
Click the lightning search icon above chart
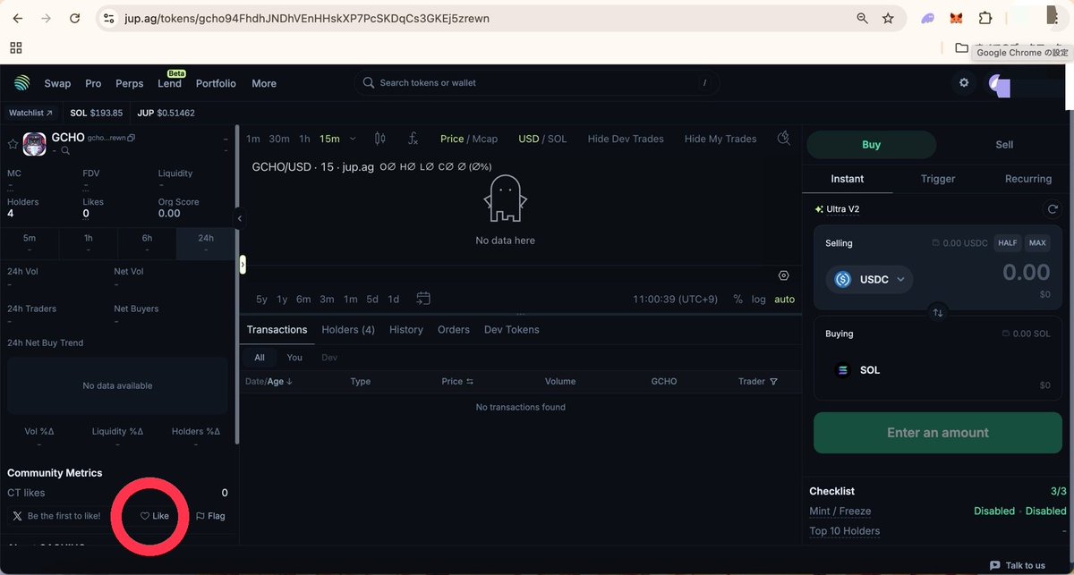coord(784,138)
